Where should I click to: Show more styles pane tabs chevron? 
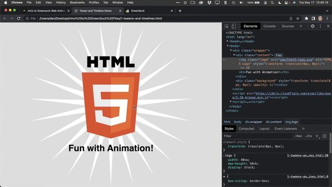coord(303,129)
